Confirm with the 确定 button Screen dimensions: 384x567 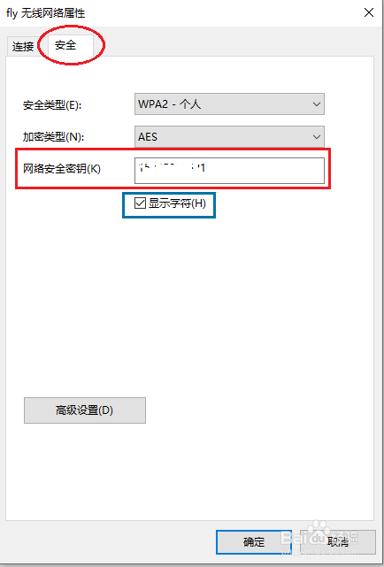click(x=254, y=542)
